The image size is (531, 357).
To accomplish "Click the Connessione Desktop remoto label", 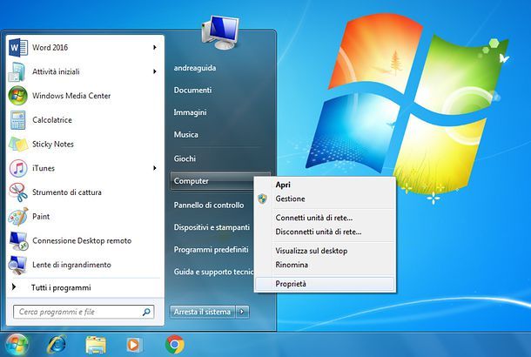I will tap(82, 241).
